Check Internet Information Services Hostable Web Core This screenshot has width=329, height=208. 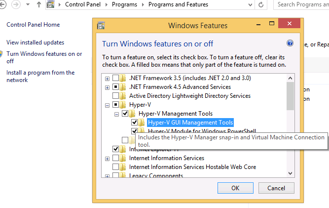click(115, 166)
